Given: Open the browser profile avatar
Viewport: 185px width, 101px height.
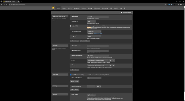Looking at the screenshot, I should click(x=181, y=5).
